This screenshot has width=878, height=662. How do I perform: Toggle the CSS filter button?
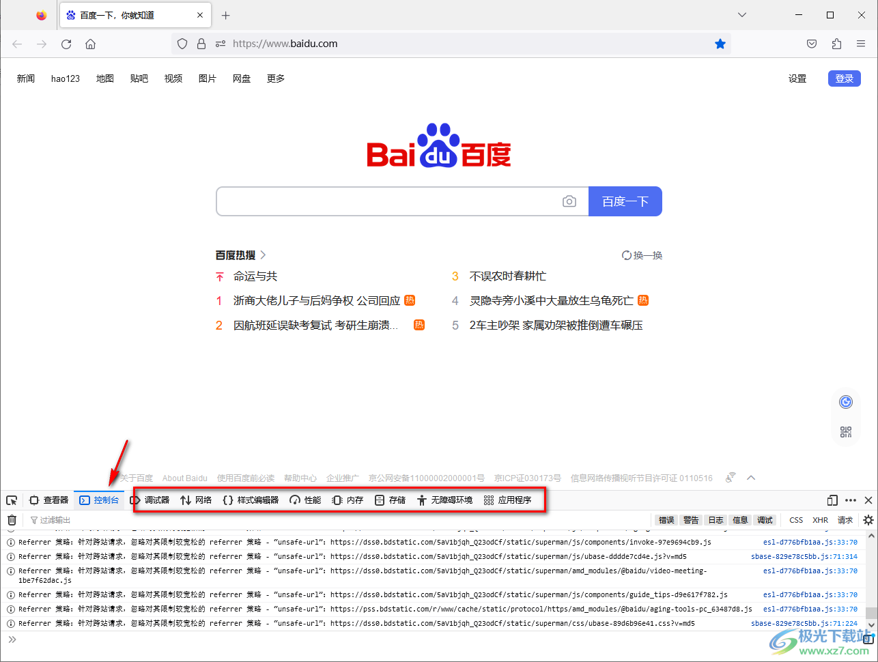796,520
